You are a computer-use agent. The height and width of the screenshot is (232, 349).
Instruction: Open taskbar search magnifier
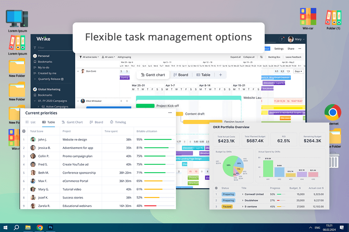click(16, 228)
